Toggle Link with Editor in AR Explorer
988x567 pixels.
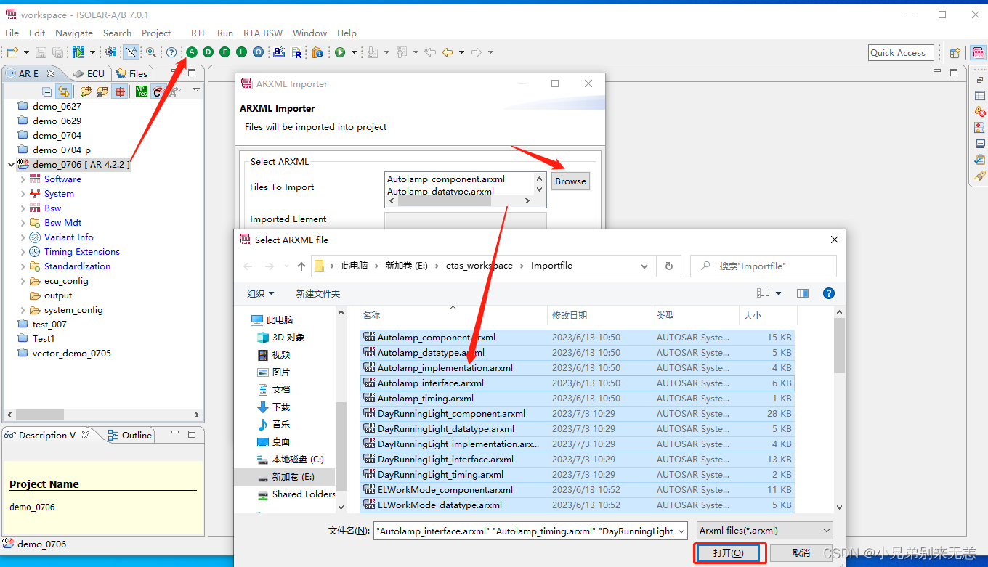[x=65, y=91]
